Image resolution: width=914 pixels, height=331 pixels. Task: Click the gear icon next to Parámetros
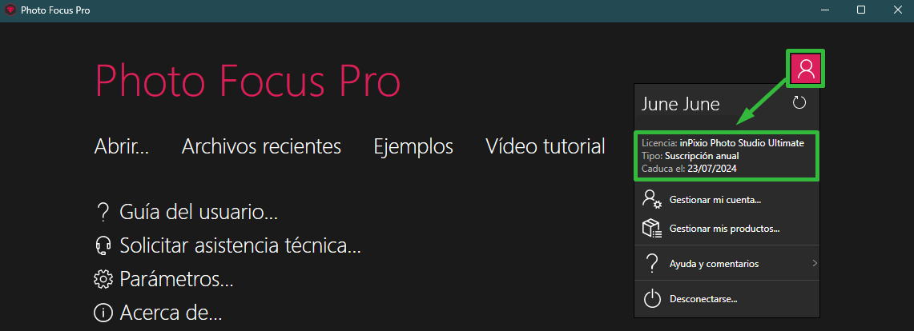pos(103,280)
